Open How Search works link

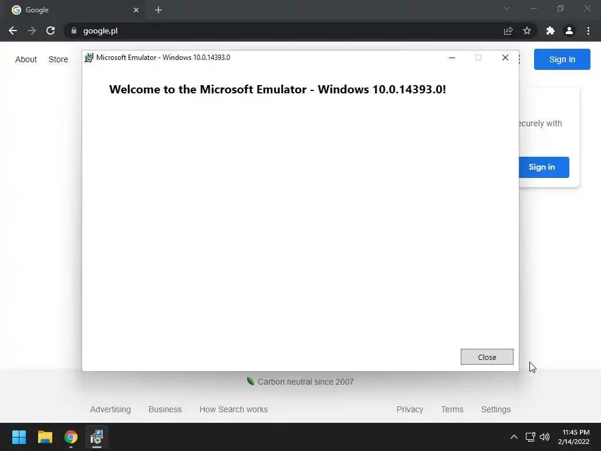pos(234,409)
